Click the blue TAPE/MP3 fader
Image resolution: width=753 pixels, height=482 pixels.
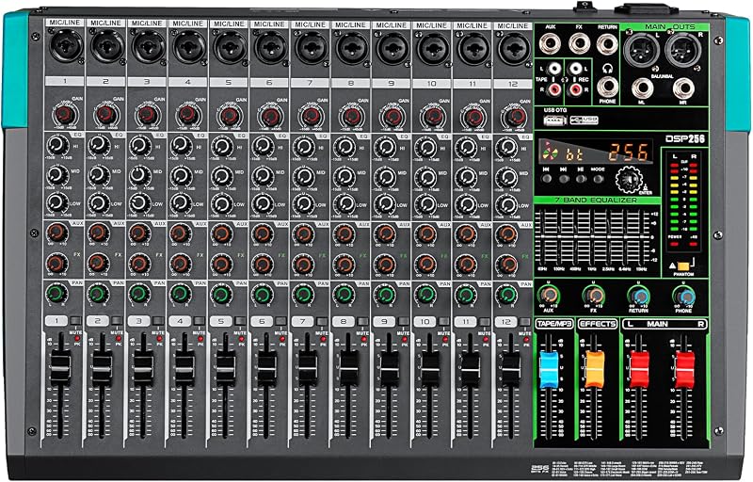pyautogui.click(x=549, y=370)
